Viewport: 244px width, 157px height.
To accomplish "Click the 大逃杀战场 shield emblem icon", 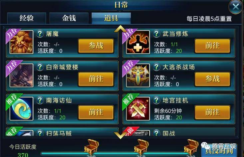I will click(138, 75).
